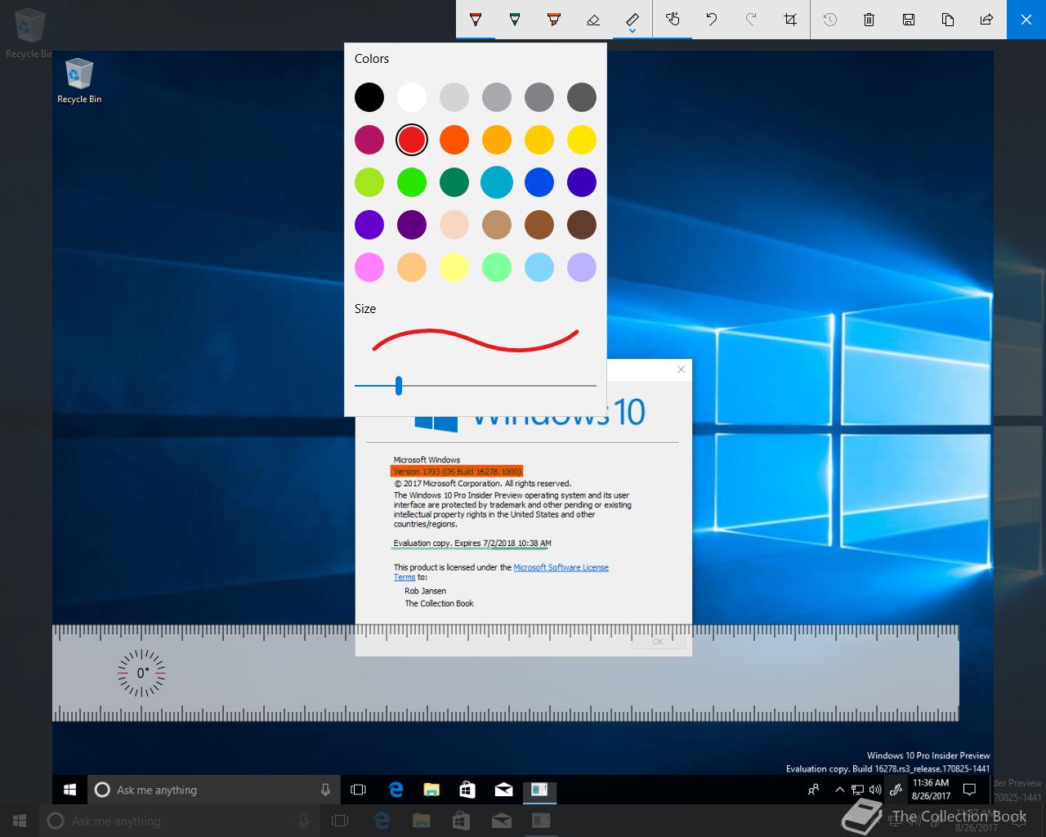
Task: Launch Microsoft Edge from captured taskbar
Action: 396,790
